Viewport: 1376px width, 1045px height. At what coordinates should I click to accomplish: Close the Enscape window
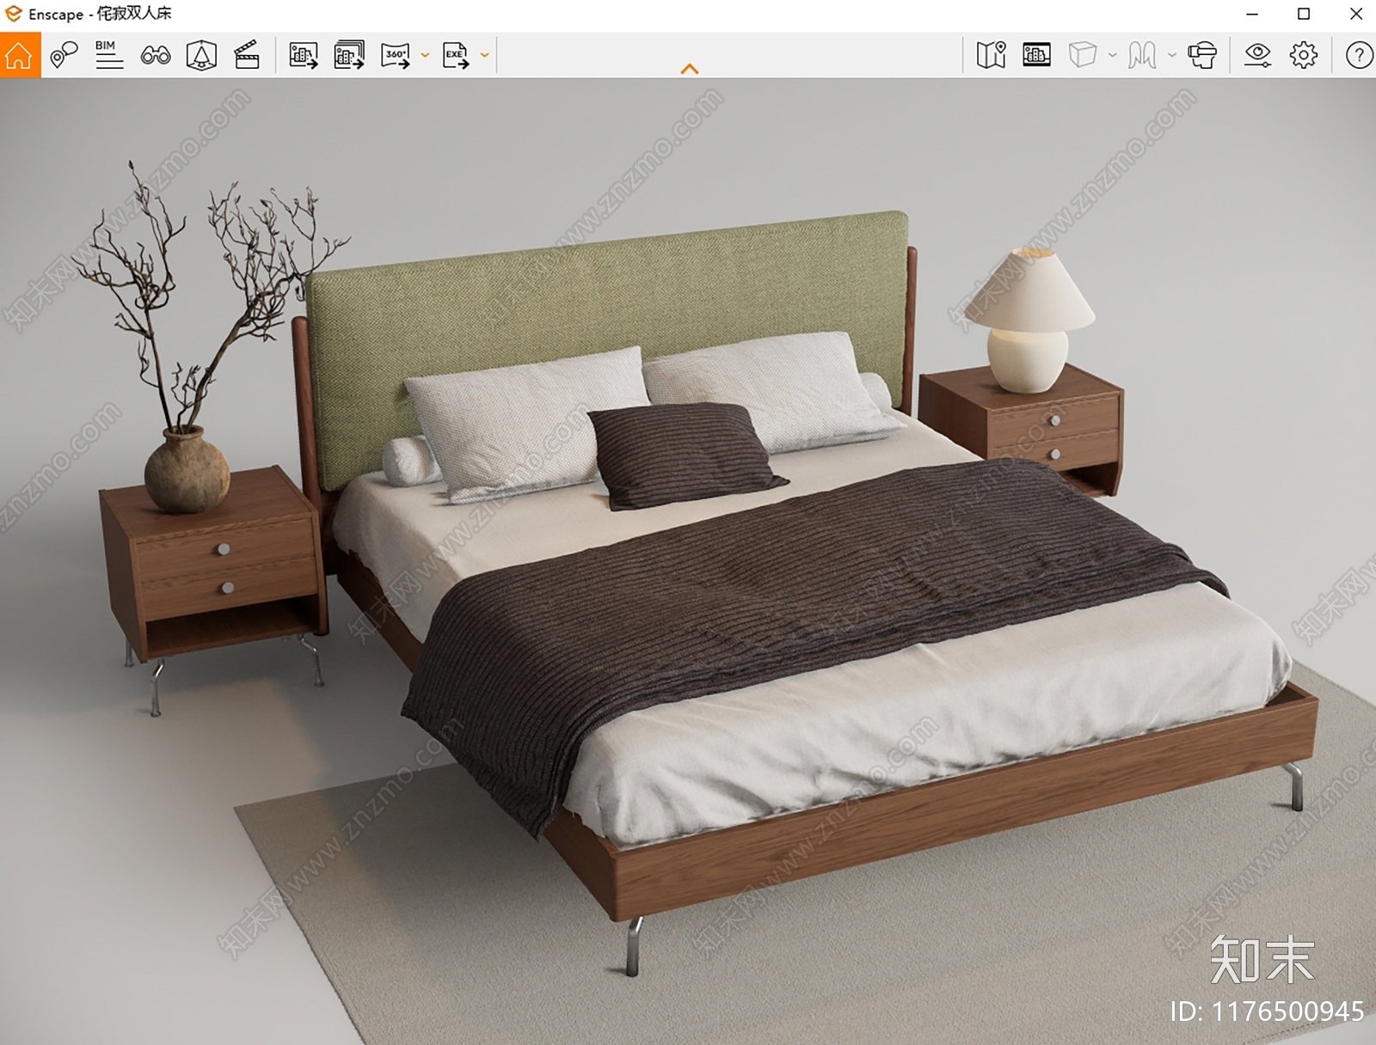pyautogui.click(x=1355, y=15)
